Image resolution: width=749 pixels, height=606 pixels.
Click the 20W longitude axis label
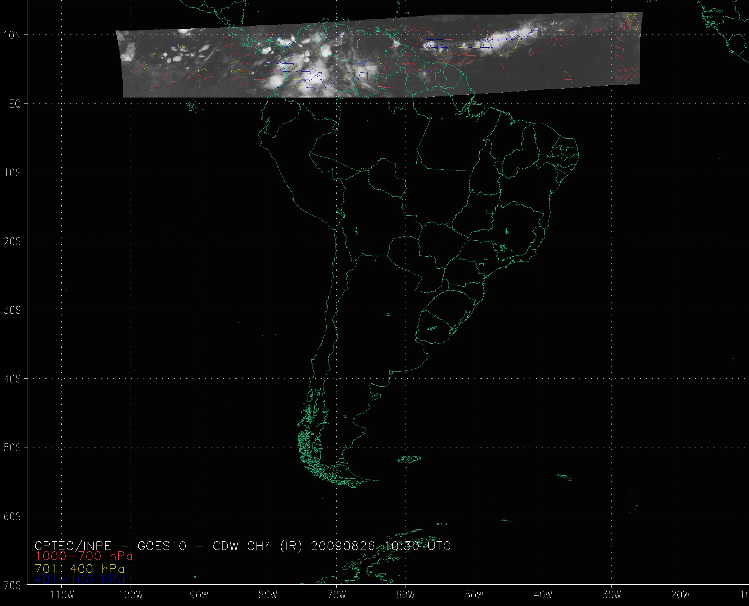(x=681, y=595)
